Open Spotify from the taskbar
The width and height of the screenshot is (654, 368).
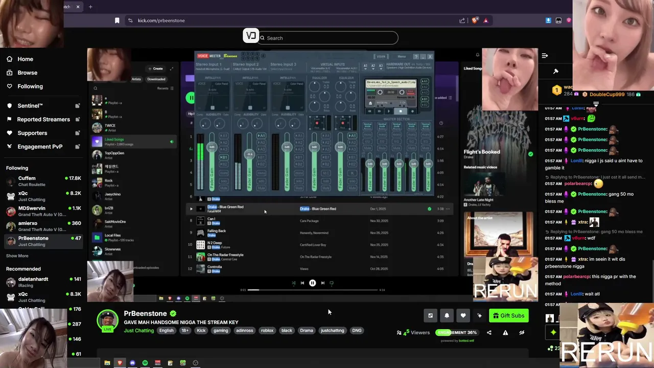coord(145,363)
